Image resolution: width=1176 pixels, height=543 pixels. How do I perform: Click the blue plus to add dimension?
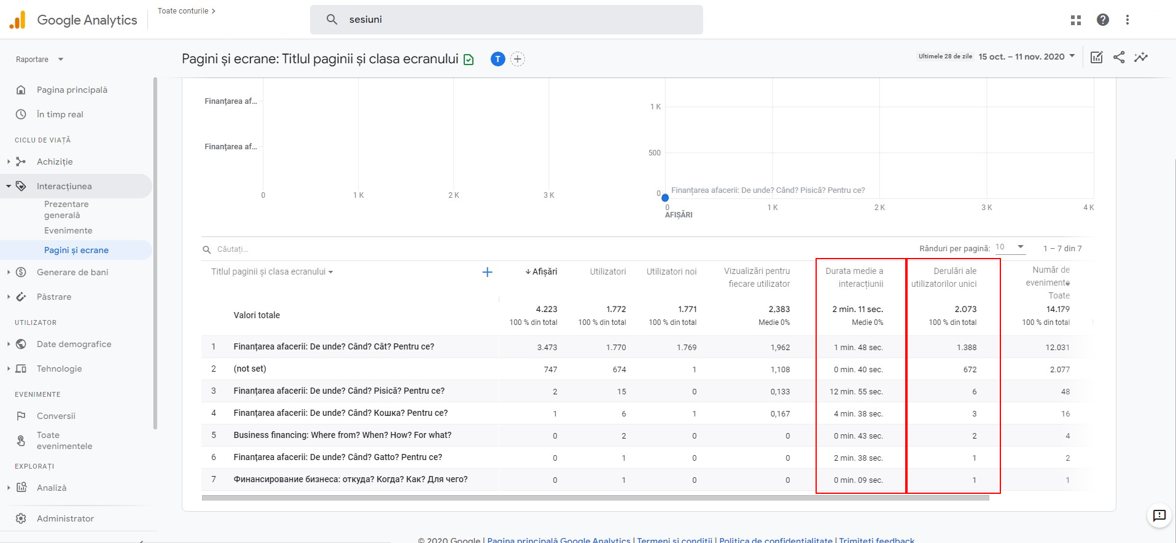pos(487,272)
